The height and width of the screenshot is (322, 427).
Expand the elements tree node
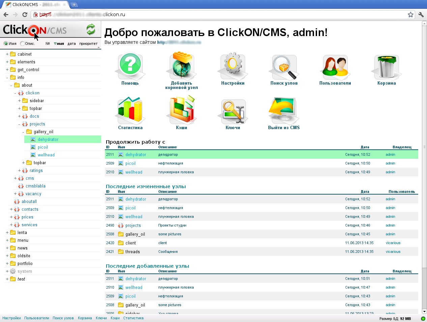coord(7,62)
